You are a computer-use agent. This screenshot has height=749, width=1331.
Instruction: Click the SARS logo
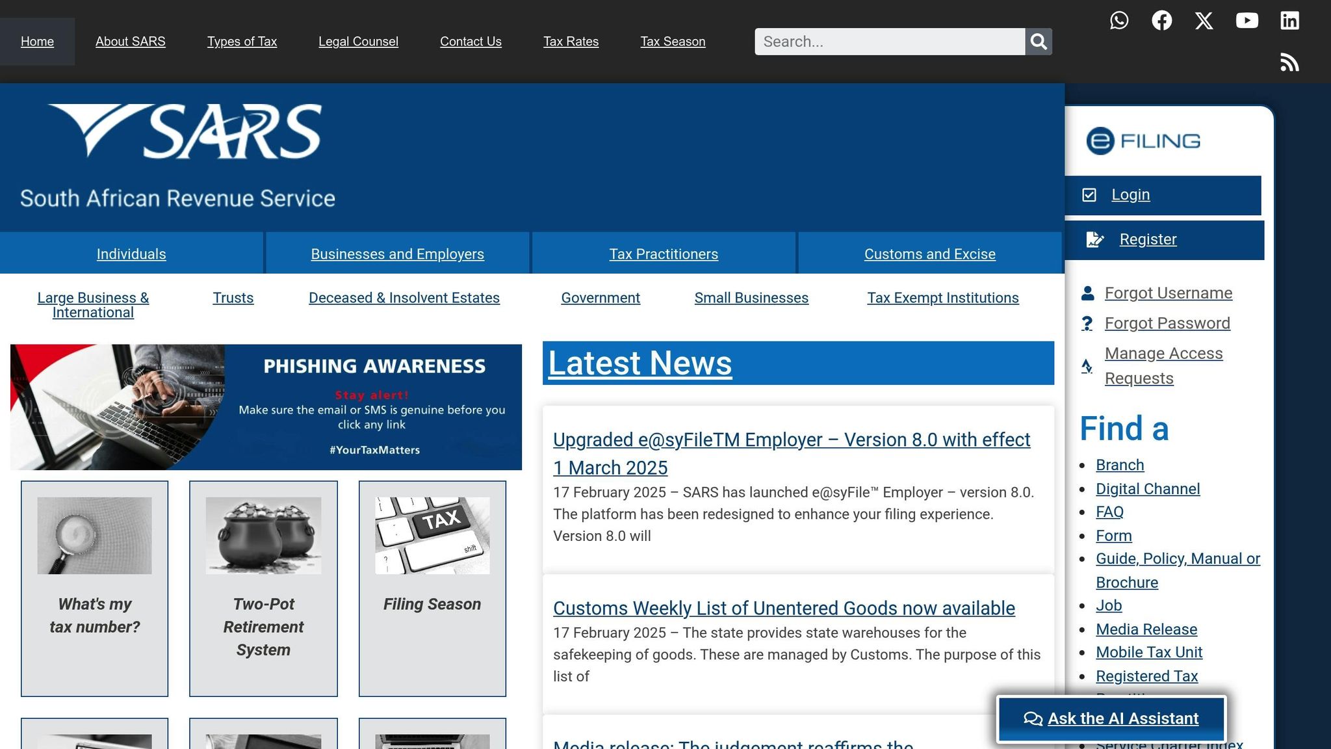pos(185,131)
